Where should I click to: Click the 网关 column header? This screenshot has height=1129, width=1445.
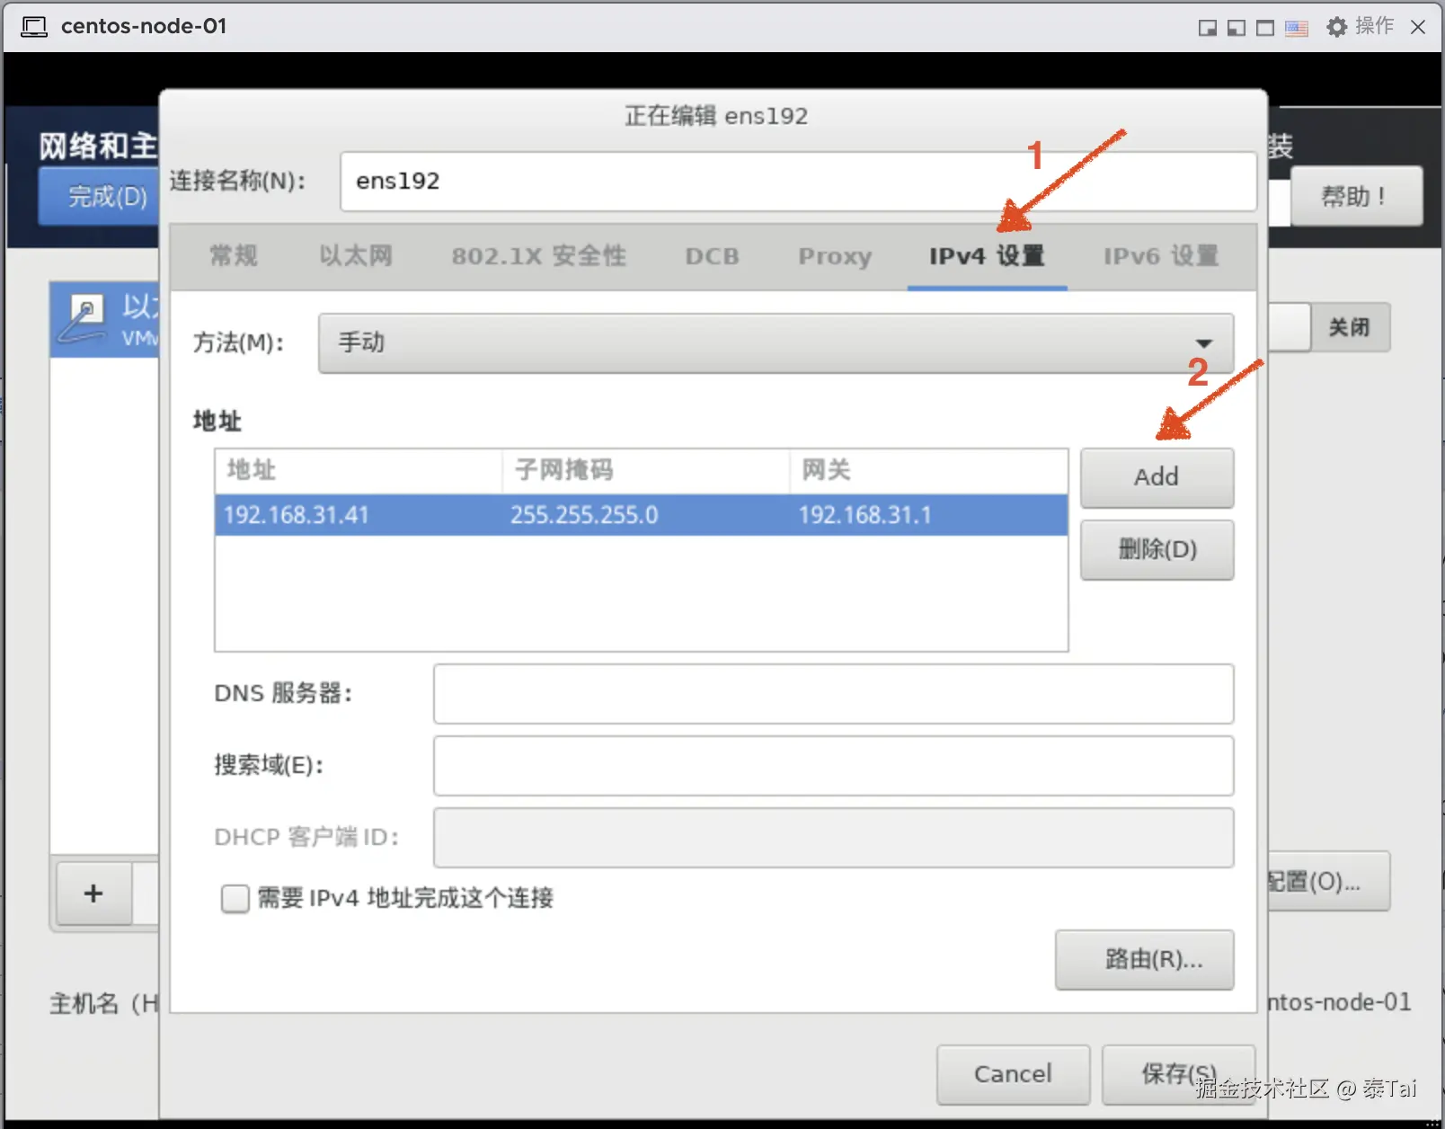tap(929, 470)
